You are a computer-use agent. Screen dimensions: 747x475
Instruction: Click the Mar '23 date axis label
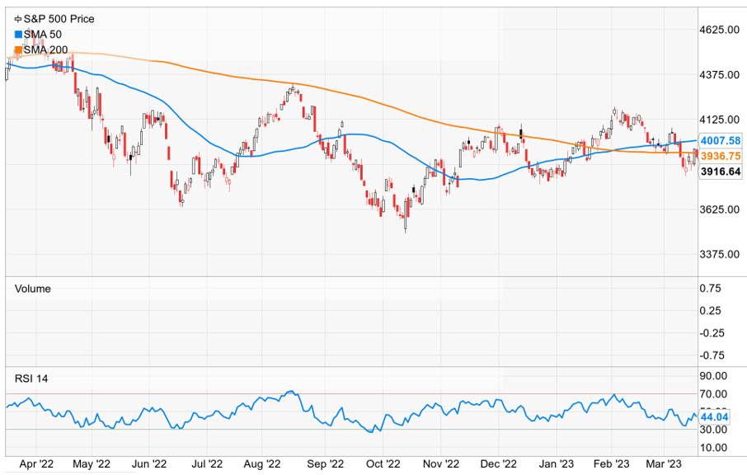tap(664, 463)
